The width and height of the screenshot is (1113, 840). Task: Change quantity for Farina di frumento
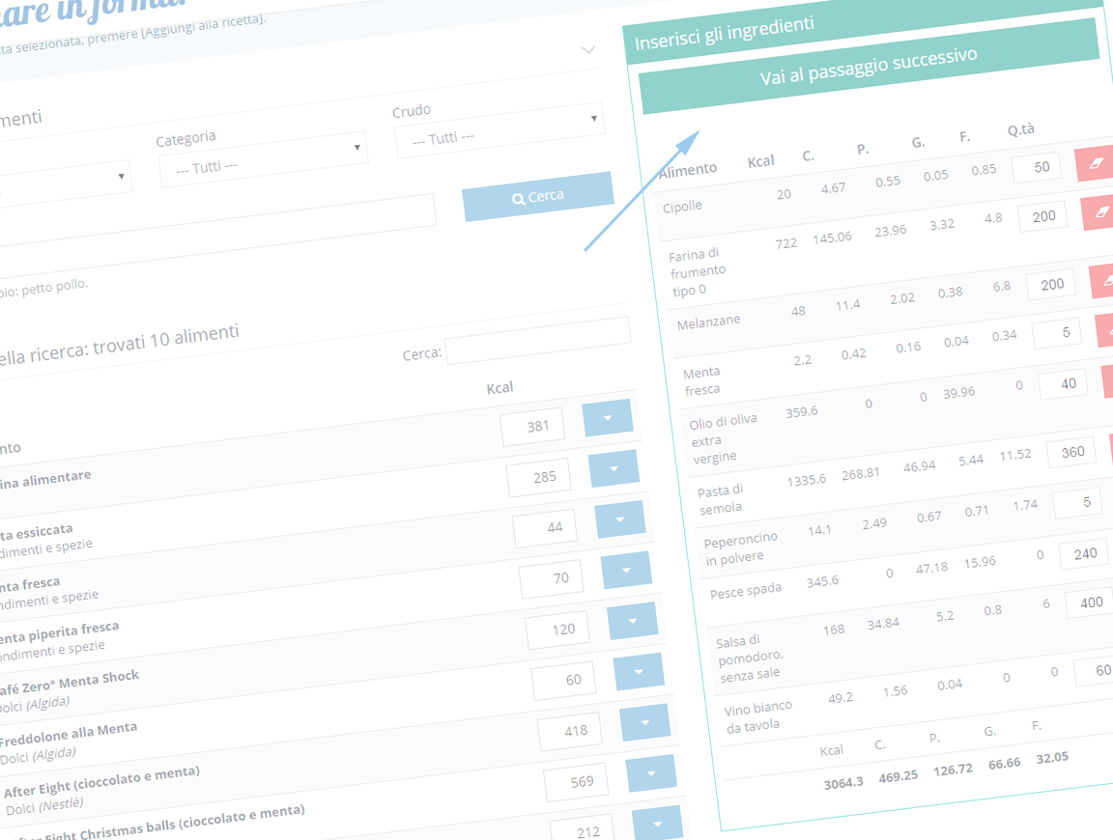pos(1042,217)
